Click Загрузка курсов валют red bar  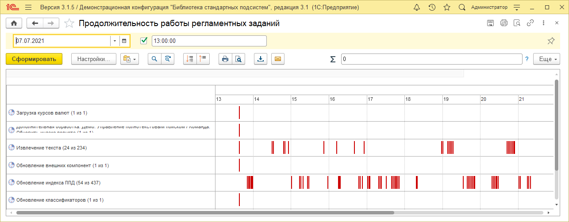click(239, 113)
